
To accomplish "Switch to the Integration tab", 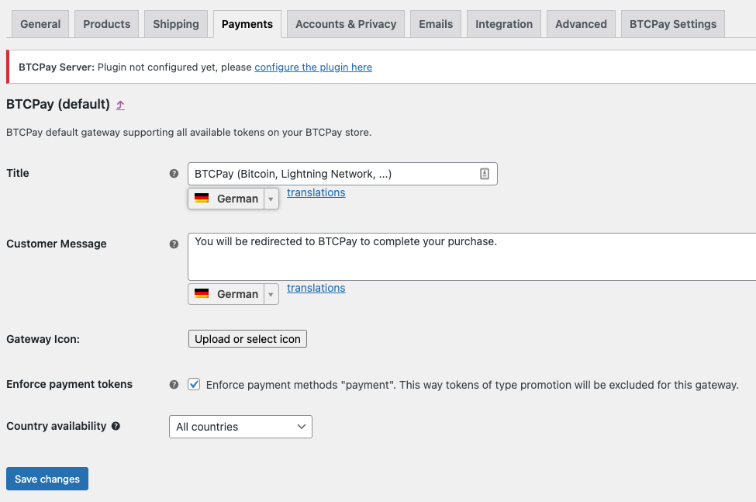I will [x=504, y=24].
